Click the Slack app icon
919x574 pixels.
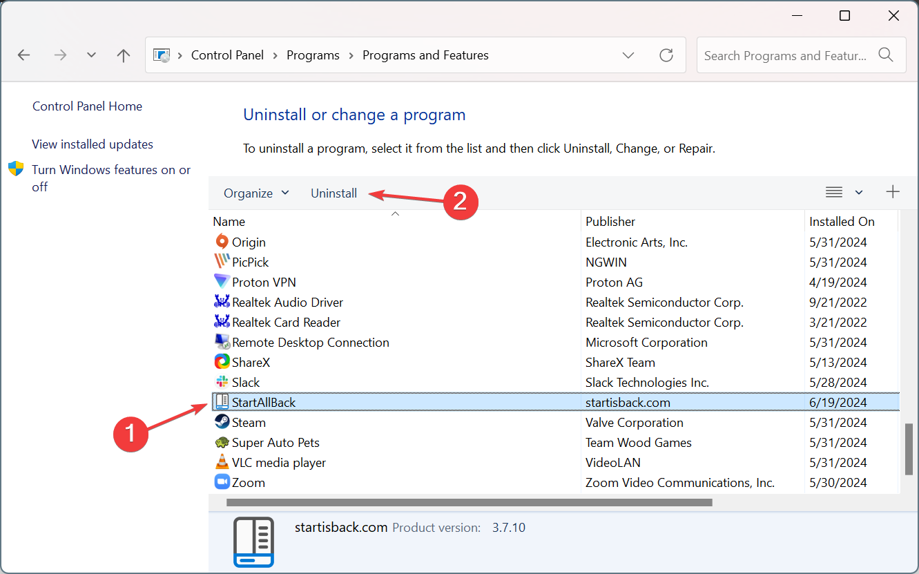tap(222, 382)
